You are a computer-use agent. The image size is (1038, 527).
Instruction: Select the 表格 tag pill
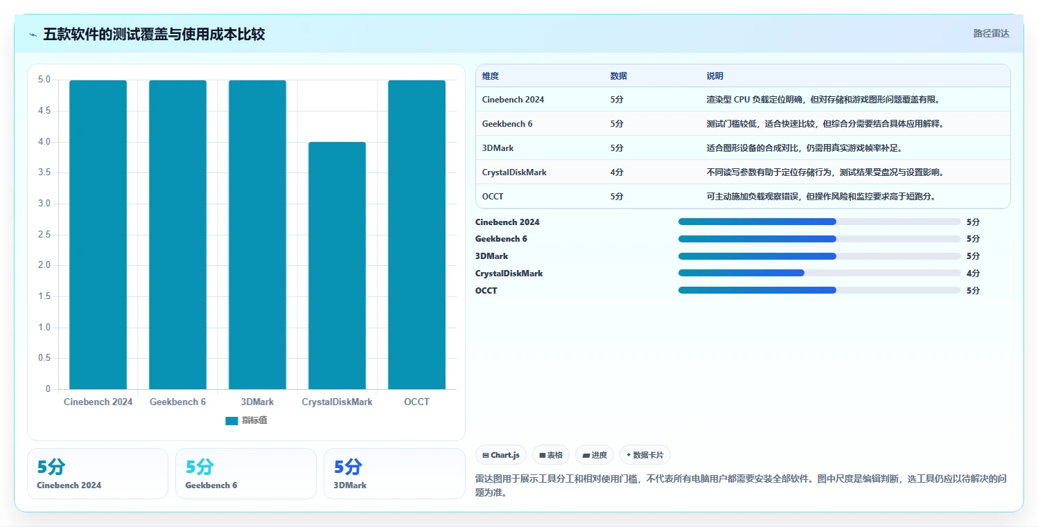click(551, 455)
